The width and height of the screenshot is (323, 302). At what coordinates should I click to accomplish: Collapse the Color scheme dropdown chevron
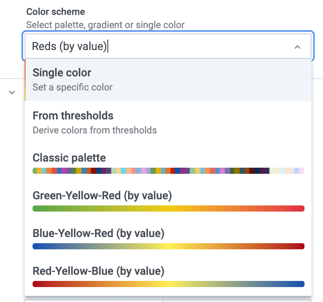point(297,47)
